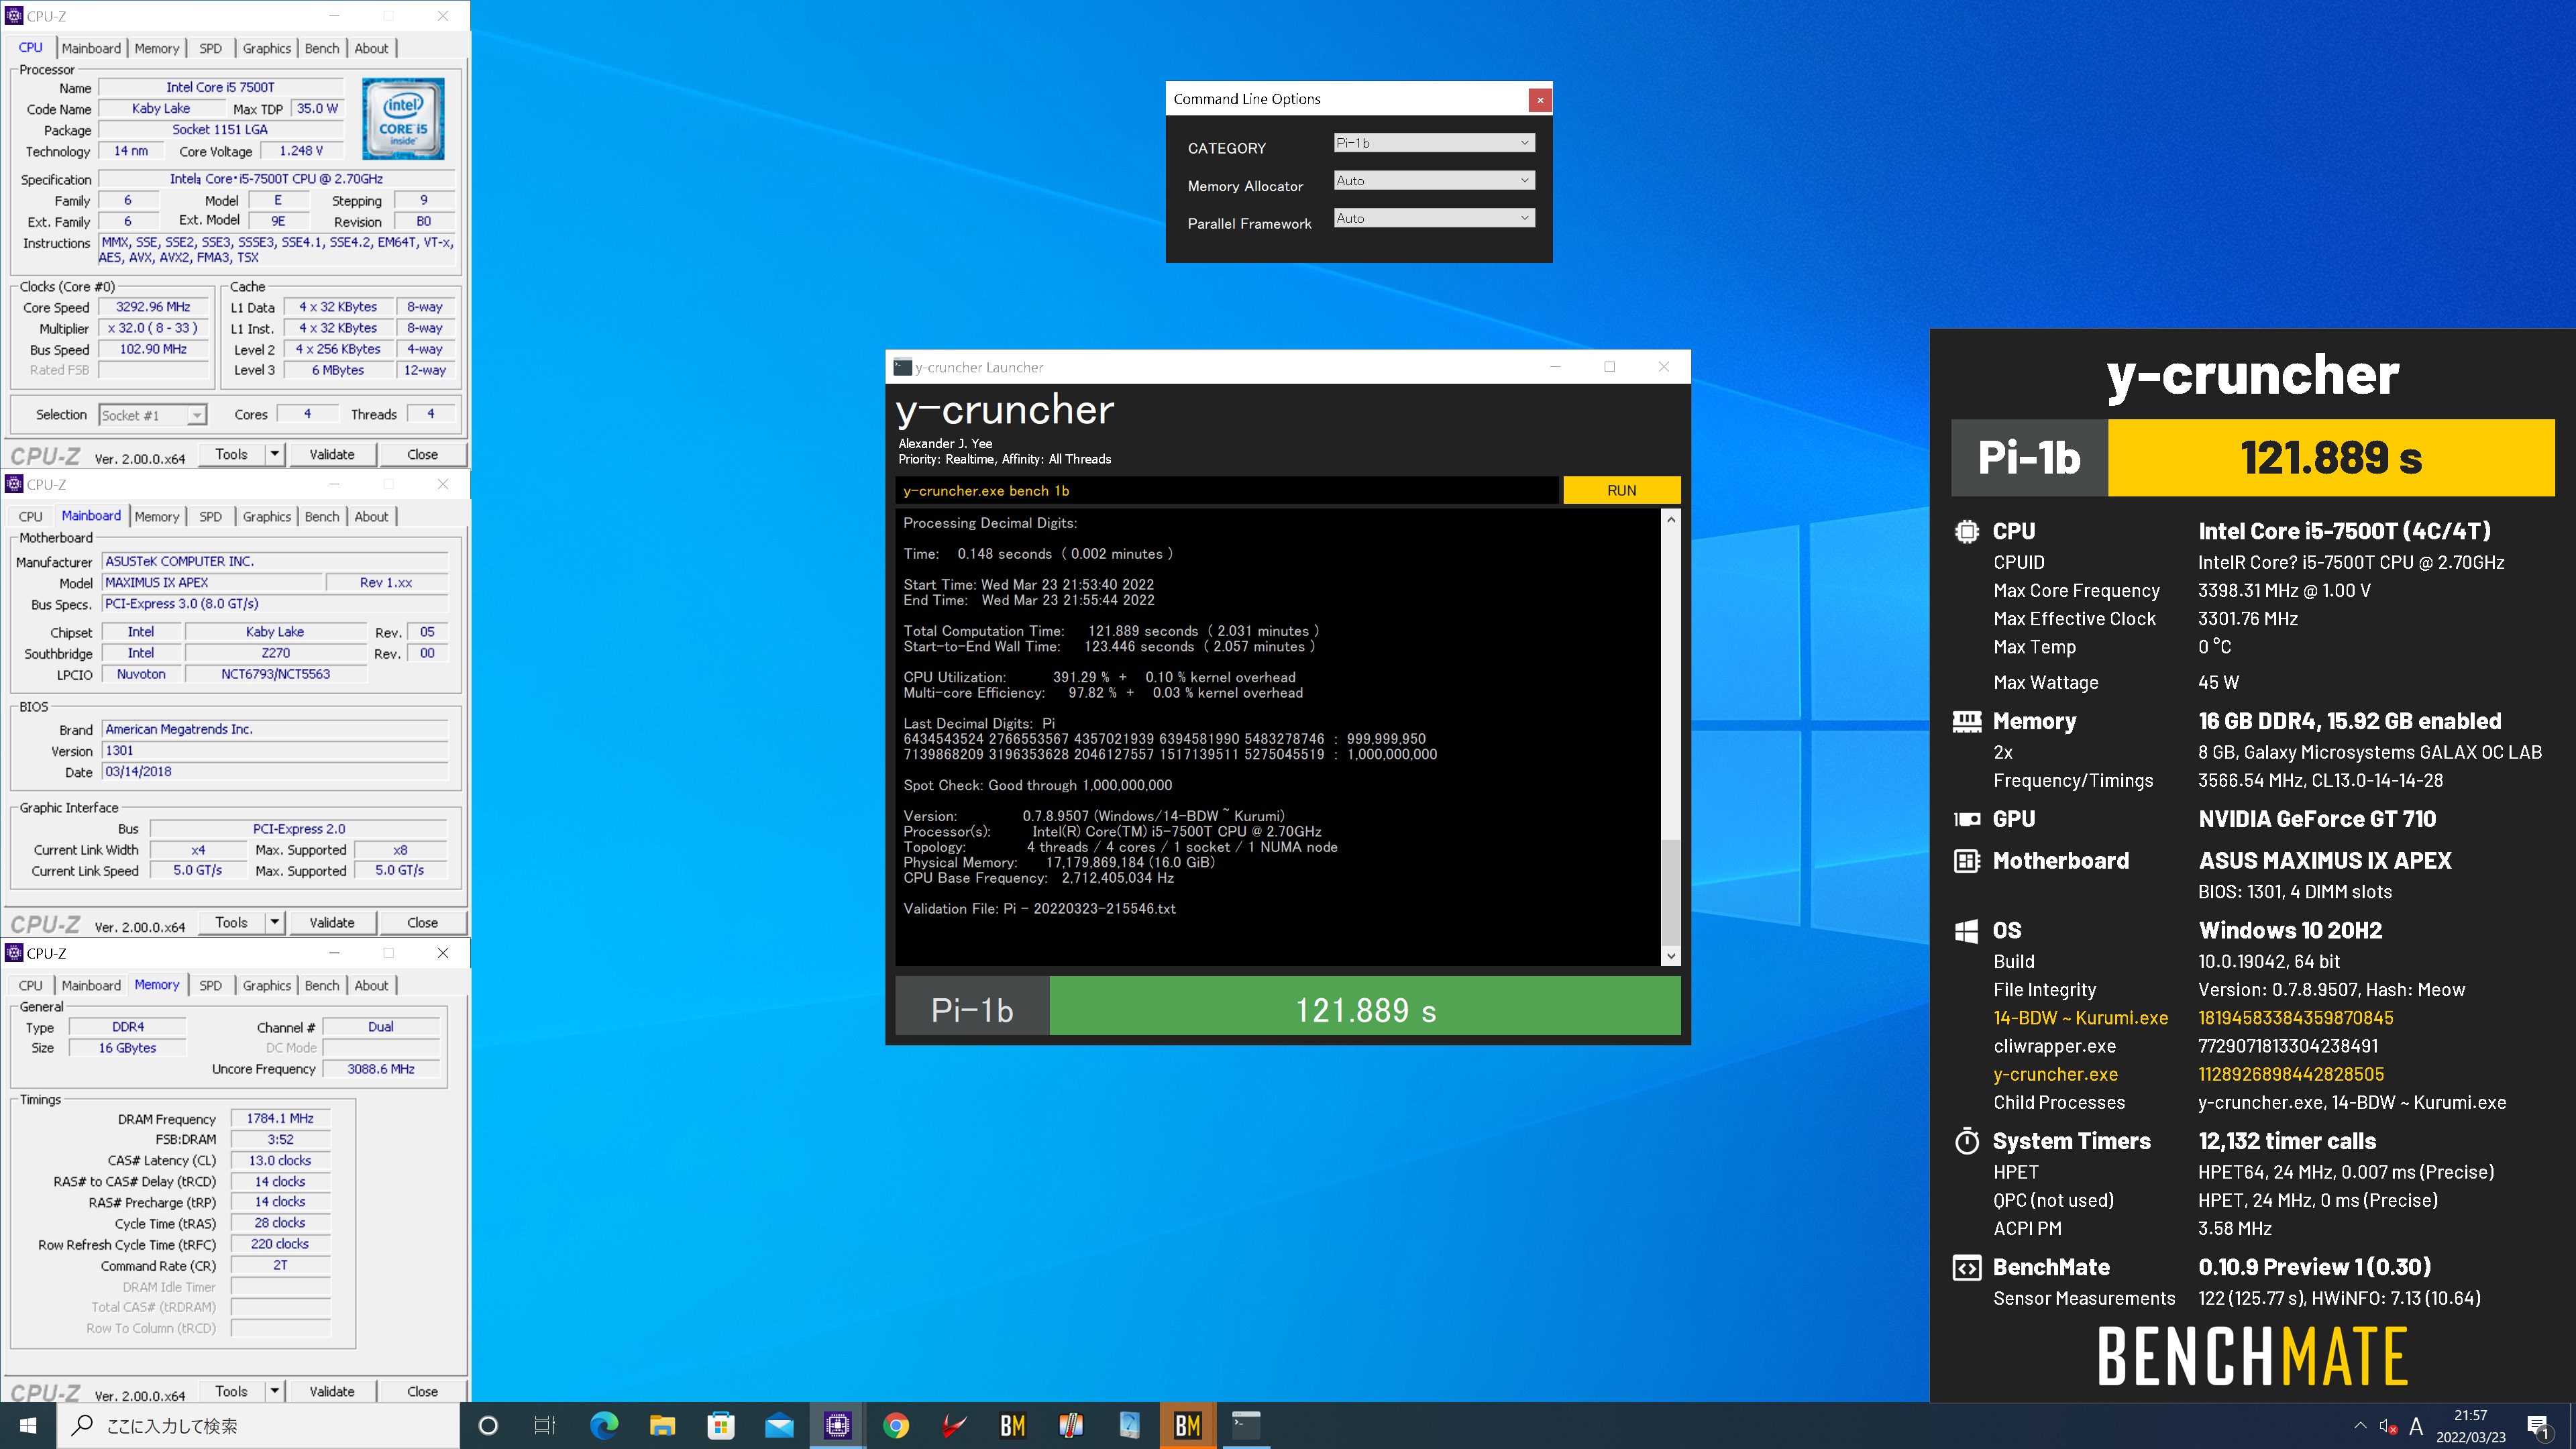The height and width of the screenshot is (1449, 2576).
Task: Click the blue gauge meter taskbar icon
Action: pyautogui.click(x=1129, y=1425)
